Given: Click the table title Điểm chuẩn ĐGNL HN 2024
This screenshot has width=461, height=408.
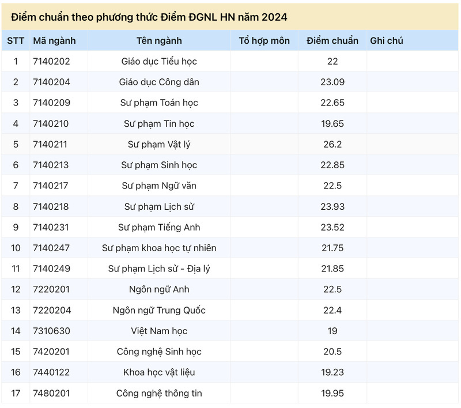Looking at the screenshot, I should pos(149,17).
